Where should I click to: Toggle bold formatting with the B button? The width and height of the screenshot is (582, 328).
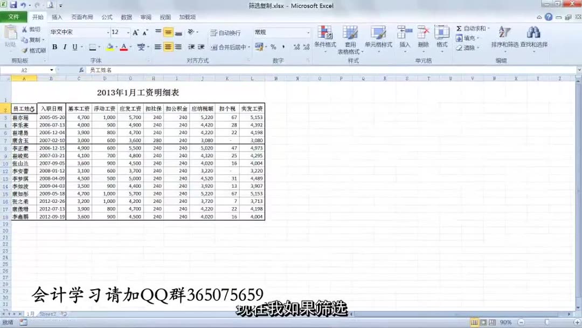tap(54, 47)
